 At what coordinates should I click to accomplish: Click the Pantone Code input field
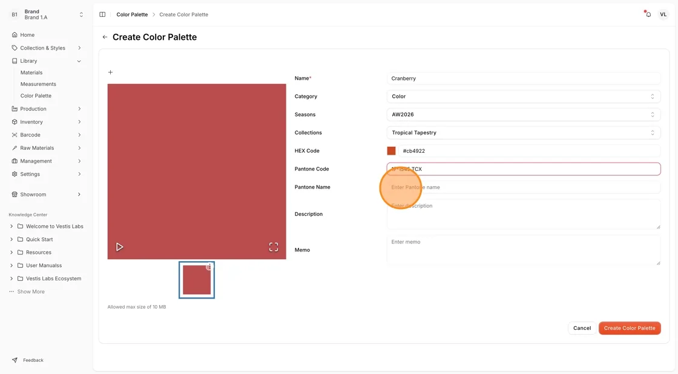tap(523, 169)
